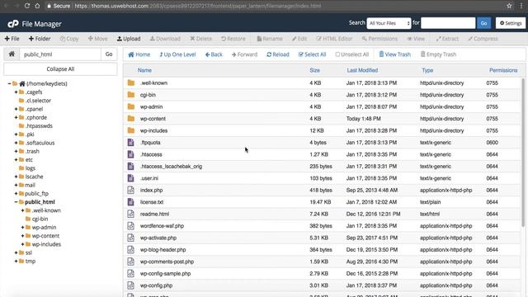Sort file list by Type column
Viewport: 528px width, 297px height.
click(427, 70)
